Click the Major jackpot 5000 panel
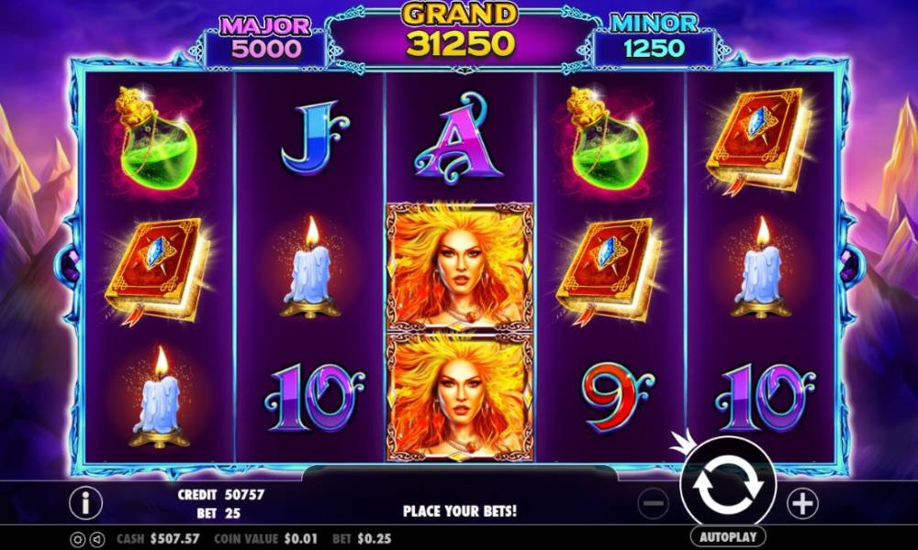This screenshot has width=918, height=550. tap(266, 41)
